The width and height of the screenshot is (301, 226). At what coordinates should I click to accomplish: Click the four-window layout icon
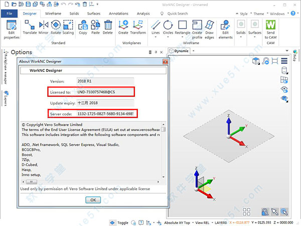(246, 211)
